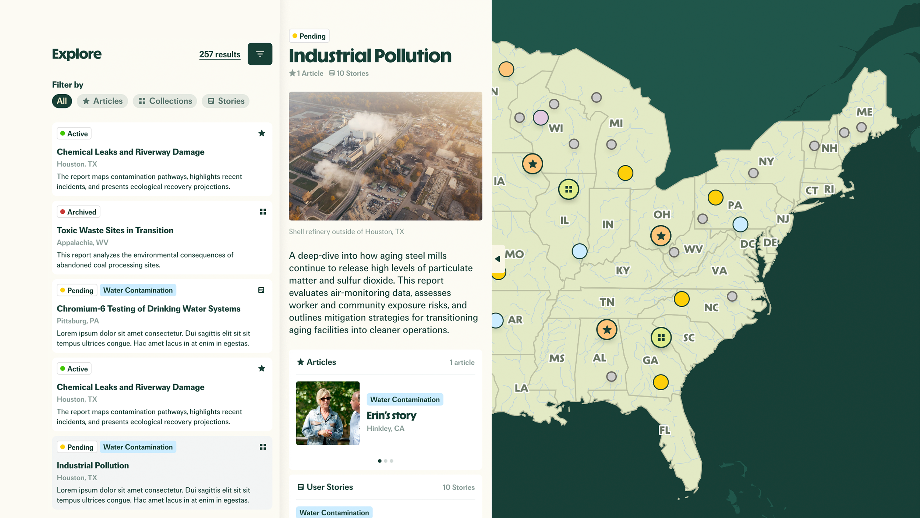Click light blue marker near Kentucky border

[580, 251]
